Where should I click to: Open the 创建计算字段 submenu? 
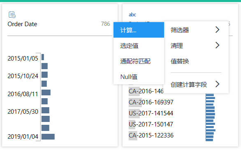pyautogui.click(x=196, y=84)
